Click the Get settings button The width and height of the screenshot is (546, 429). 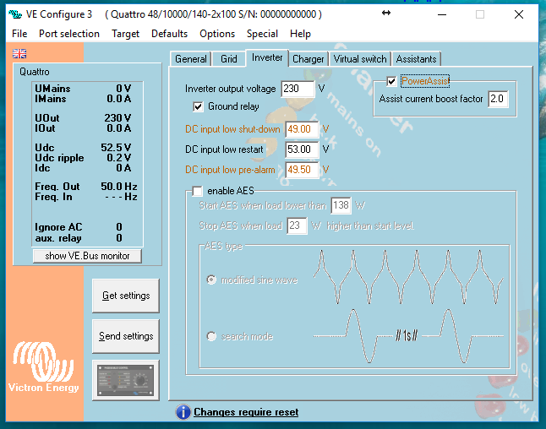click(126, 296)
